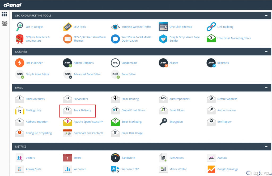
Task: Collapse the Email section
Action: point(266,88)
